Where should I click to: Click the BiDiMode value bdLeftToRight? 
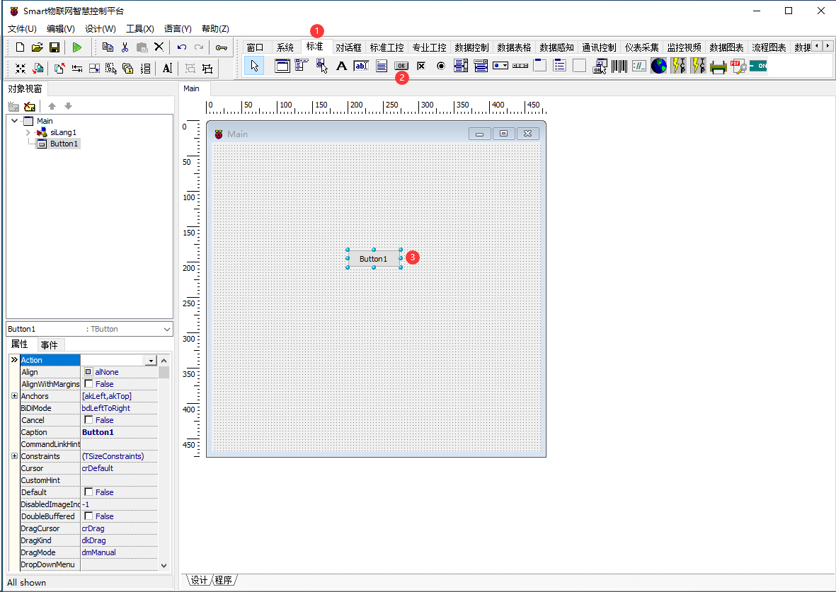[106, 408]
